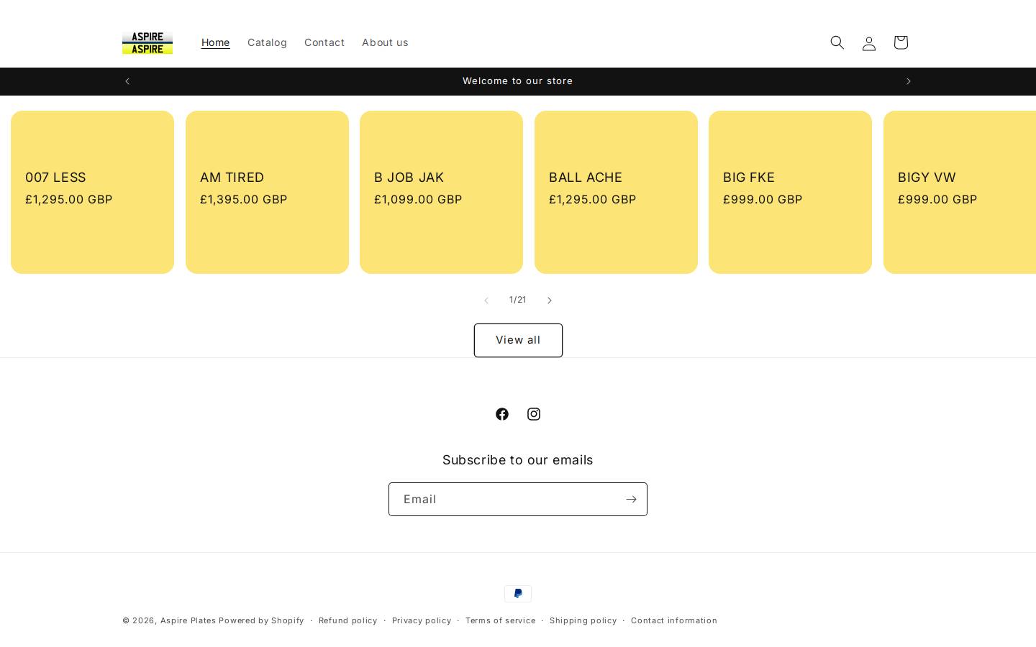Visit the Instagram page
The height and width of the screenshot is (647, 1036).
(x=534, y=414)
